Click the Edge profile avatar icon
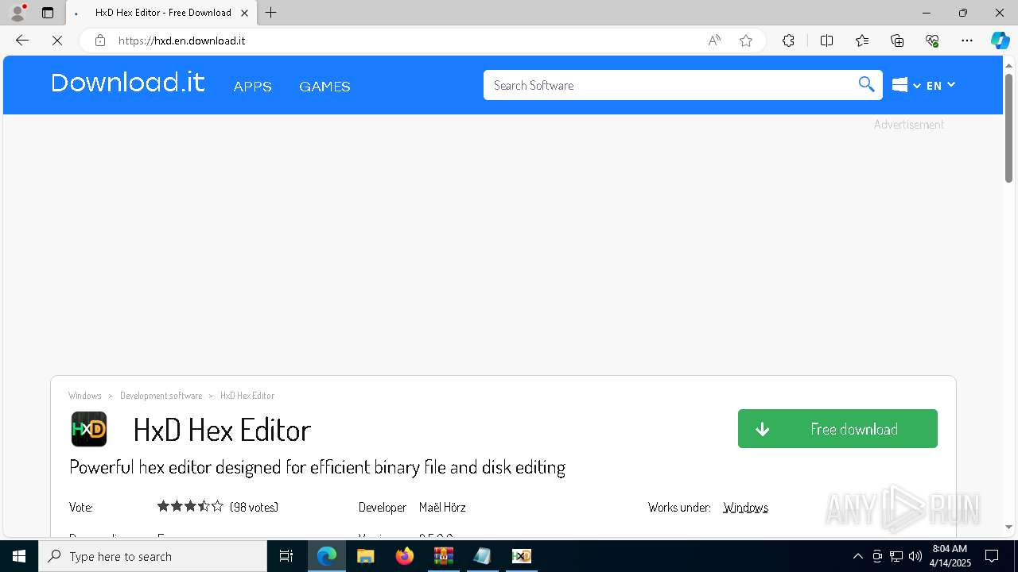This screenshot has width=1018, height=572. (x=17, y=13)
